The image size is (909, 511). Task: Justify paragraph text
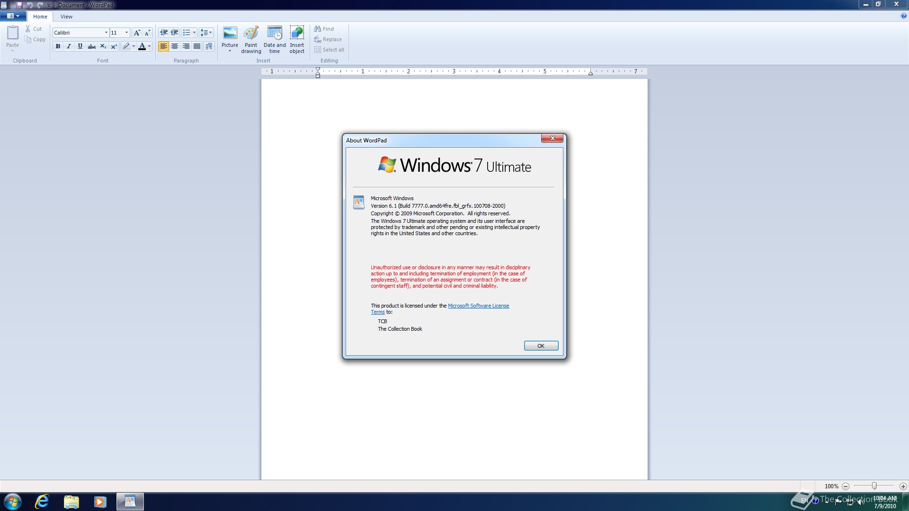click(x=197, y=46)
